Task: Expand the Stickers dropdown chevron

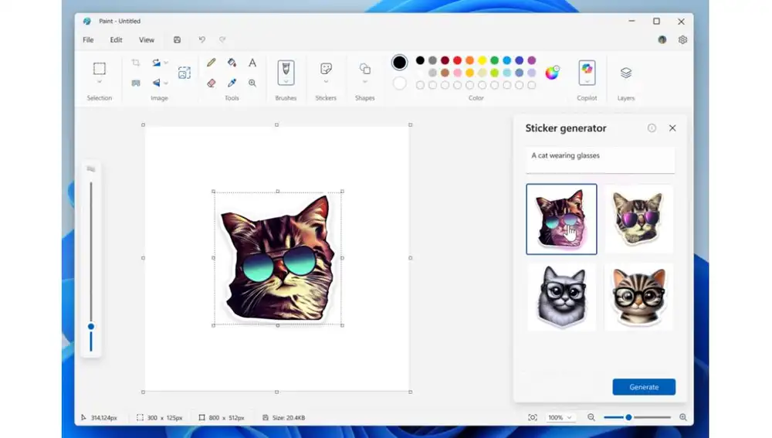Action: coord(326,82)
